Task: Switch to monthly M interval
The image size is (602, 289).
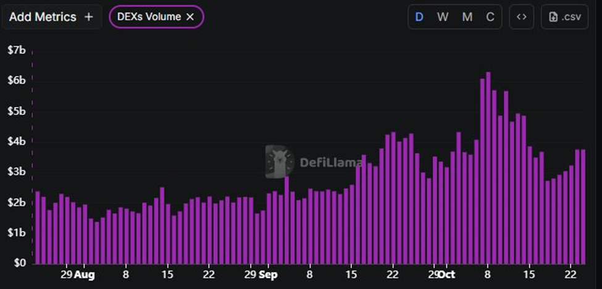Action: [x=467, y=17]
